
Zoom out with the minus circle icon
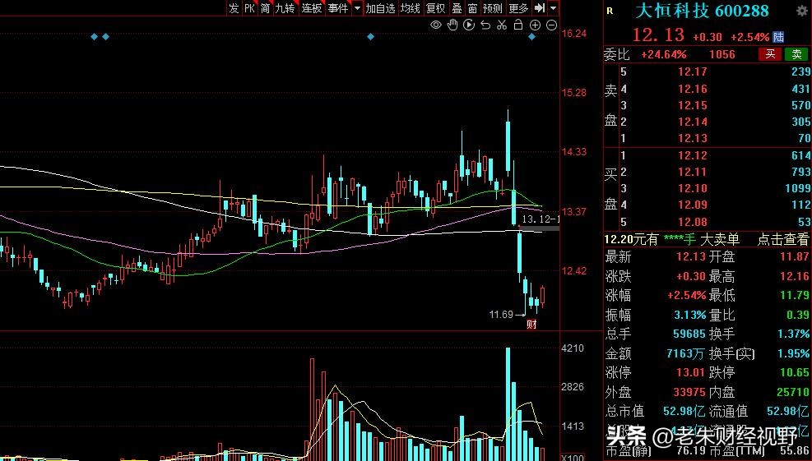[551, 25]
